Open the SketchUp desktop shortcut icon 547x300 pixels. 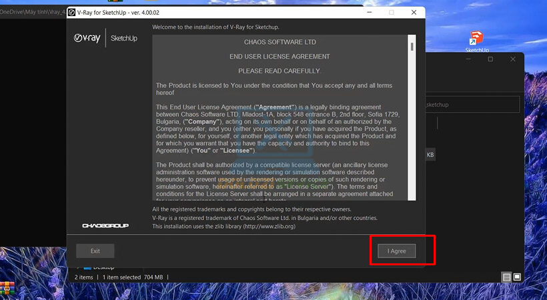pos(476,39)
